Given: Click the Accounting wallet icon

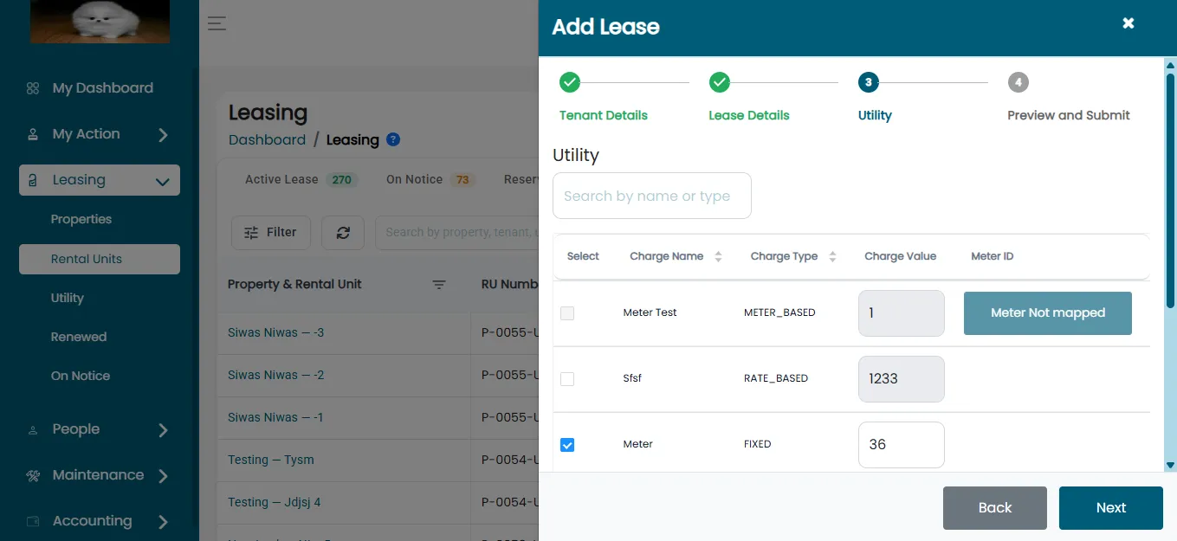Looking at the screenshot, I should (33, 521).
